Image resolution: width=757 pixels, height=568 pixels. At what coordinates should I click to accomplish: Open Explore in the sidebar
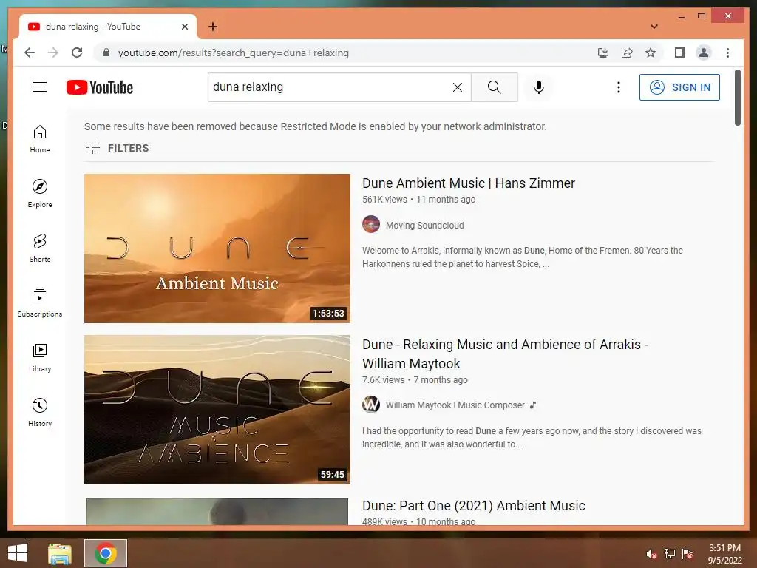(x=40, y=193)
